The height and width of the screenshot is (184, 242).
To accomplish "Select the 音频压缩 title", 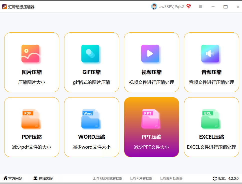I will point(212,72).
